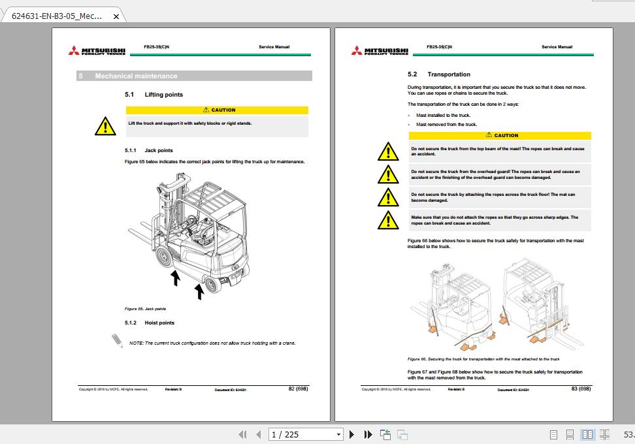Select the 624631-EN-B3-05 document tab
The width and height of the screenshot is (635, 444).
point(56,16)
